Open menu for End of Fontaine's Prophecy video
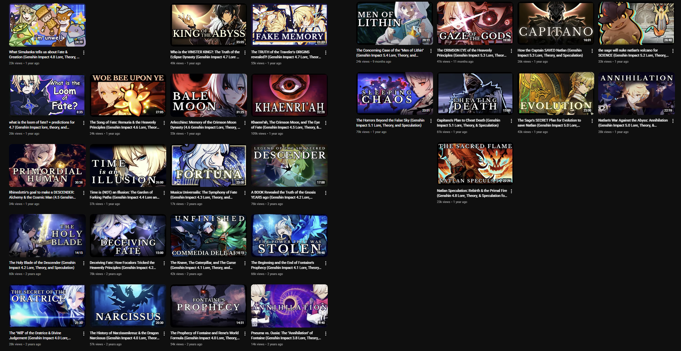 click(326, 263)
